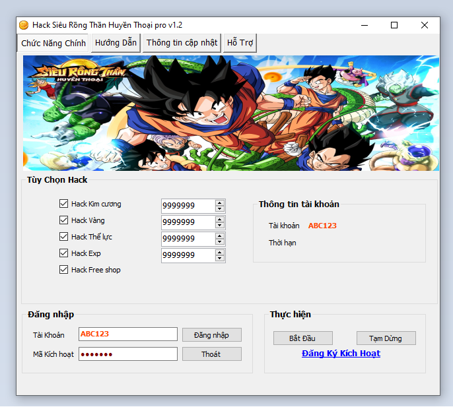Screen dimensions: 453x407
Task: Increase Thể lực value with up arrow
Action: [x=220, y=235]
